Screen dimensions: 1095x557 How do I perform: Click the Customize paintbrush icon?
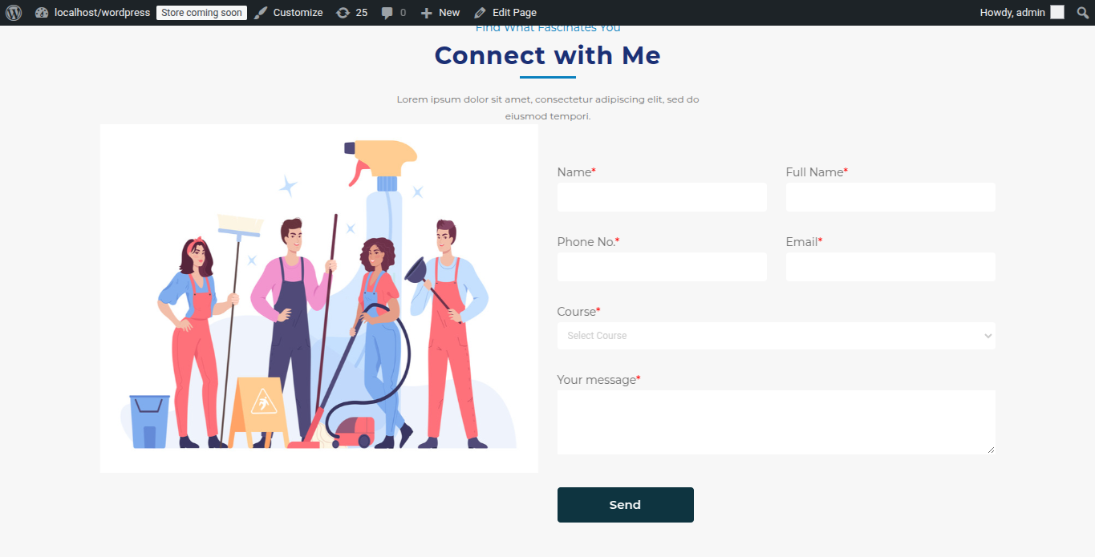coord(262,13)
